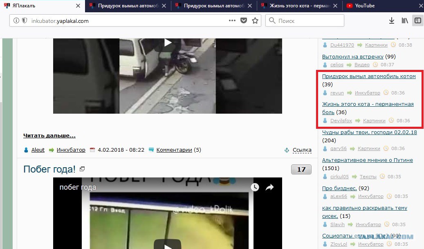Play the top video of the van
This screenshot has height=249, width=424.
coord(168,43)
